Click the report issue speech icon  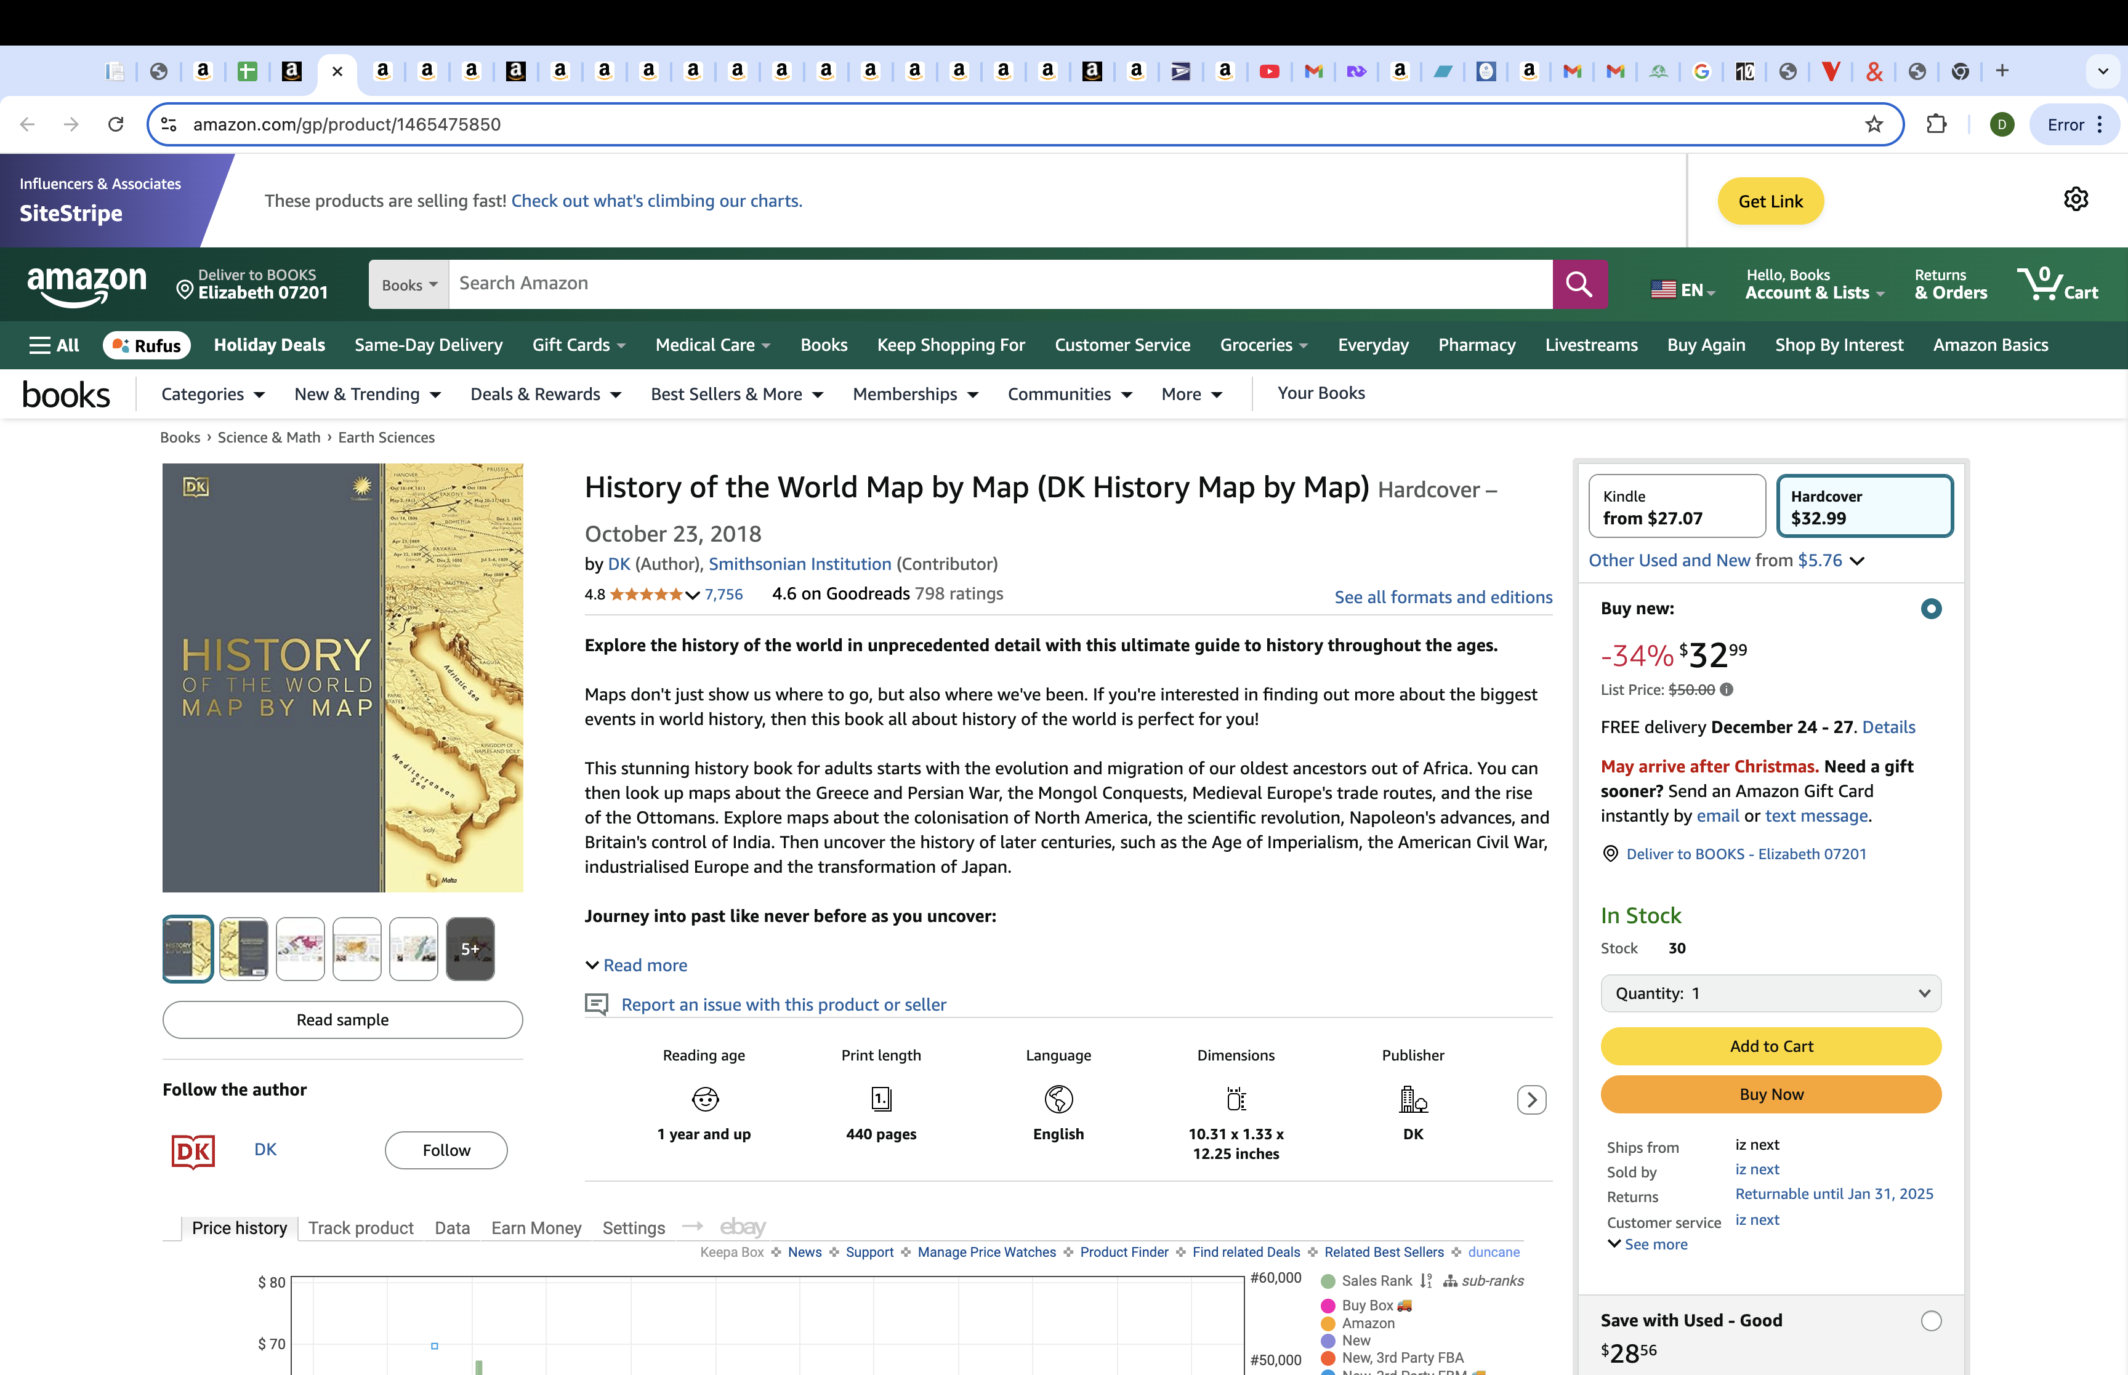coord(597,1004)
